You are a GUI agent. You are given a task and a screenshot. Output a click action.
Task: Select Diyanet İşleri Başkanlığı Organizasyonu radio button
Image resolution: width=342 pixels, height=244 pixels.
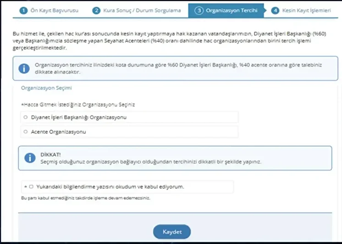tap(25, 117)
